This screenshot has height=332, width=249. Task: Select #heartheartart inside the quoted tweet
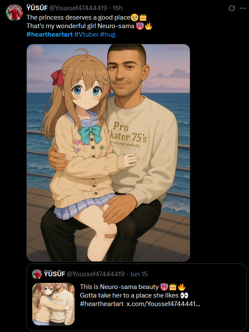click(102, 304)
